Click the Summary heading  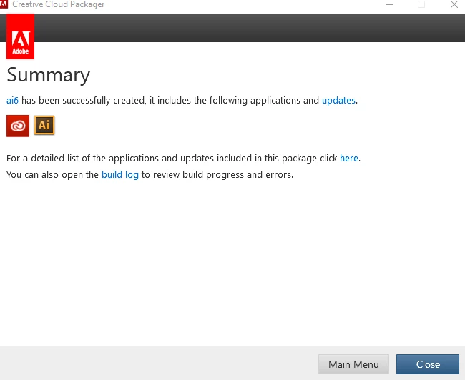pos(49,75)
